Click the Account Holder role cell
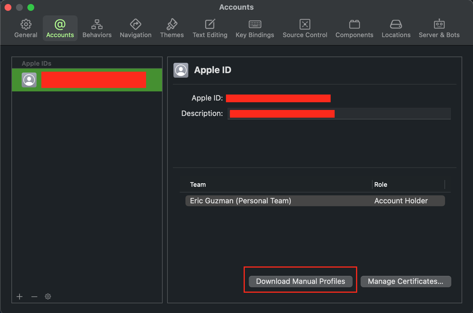 click(401, 201)
